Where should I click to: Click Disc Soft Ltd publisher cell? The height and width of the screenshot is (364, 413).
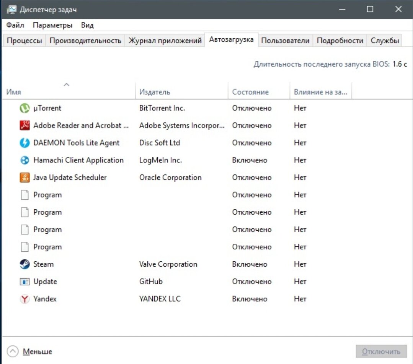pyautogui.click(x=159, y=143)
